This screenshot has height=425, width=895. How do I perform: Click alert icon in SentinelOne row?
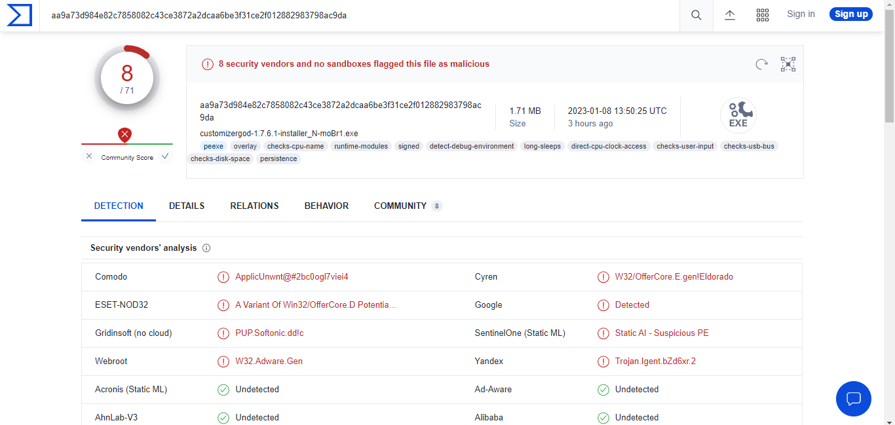603,333
